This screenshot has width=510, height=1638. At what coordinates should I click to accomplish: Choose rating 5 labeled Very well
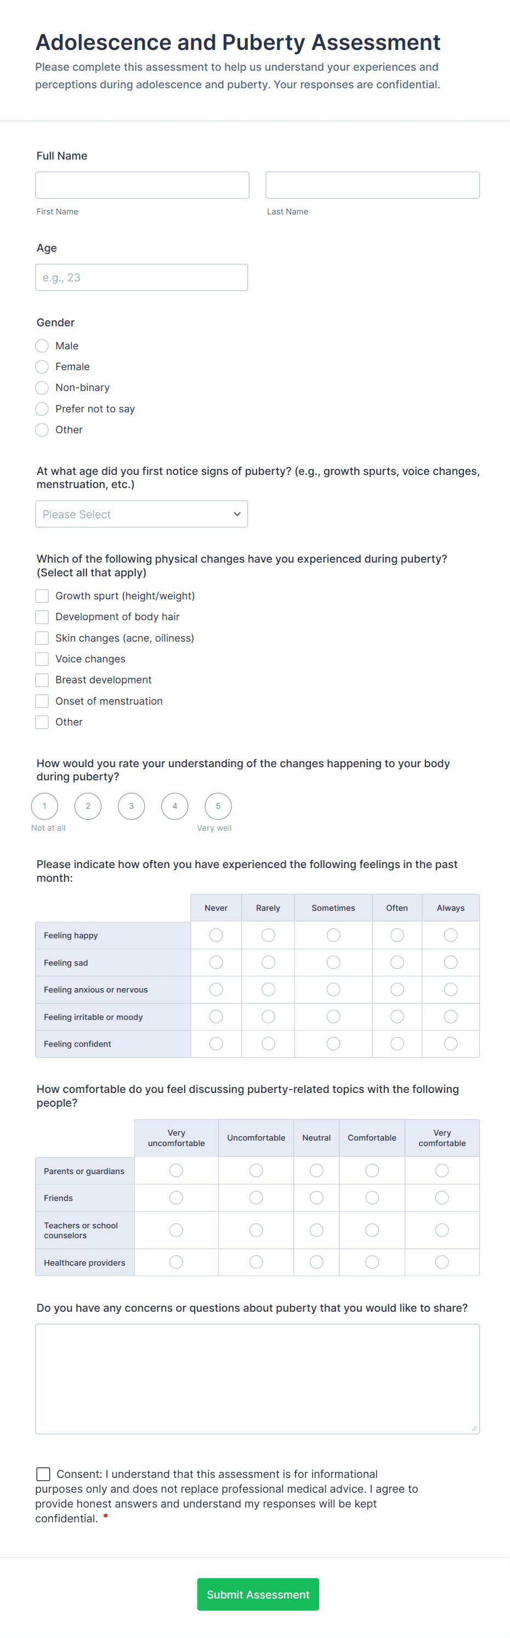pos(218,806)
